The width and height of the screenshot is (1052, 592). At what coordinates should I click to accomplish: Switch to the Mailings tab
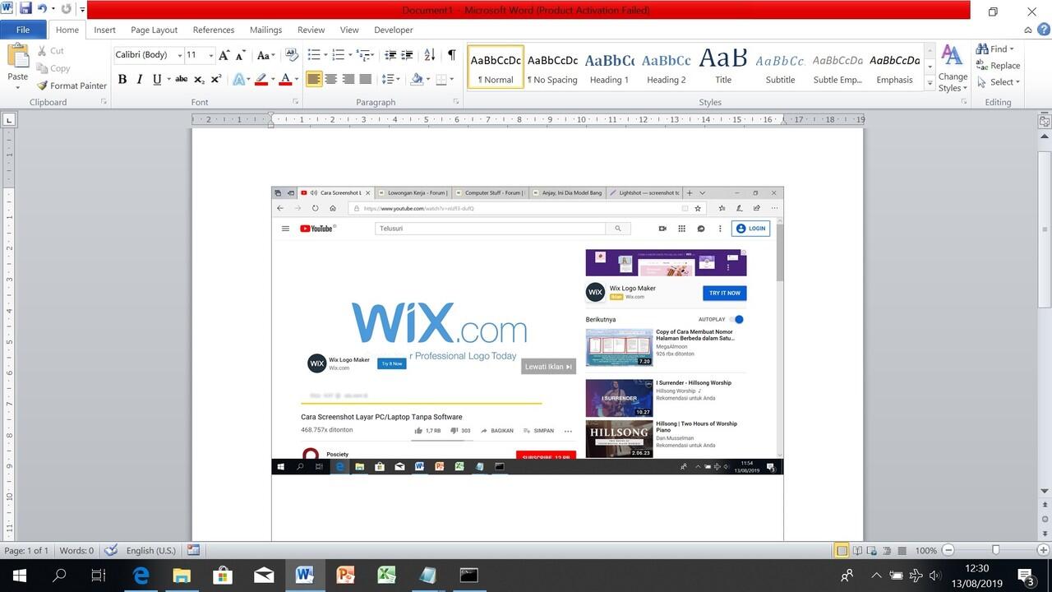pyautogui.click(x=265, y=30)
